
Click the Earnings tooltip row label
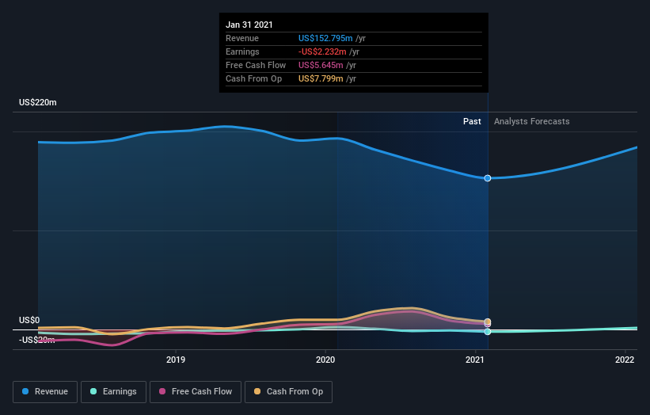[242, 51]
